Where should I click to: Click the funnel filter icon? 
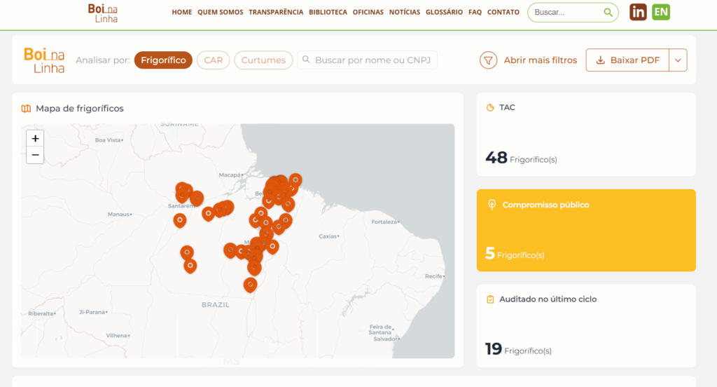point(488,60)
